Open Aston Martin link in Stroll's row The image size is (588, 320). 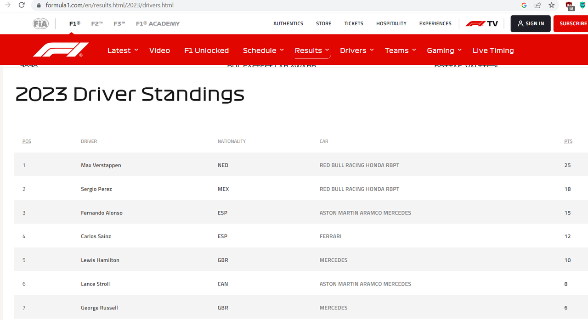click(365, 284)
